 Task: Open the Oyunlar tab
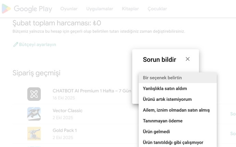(69, 9)
